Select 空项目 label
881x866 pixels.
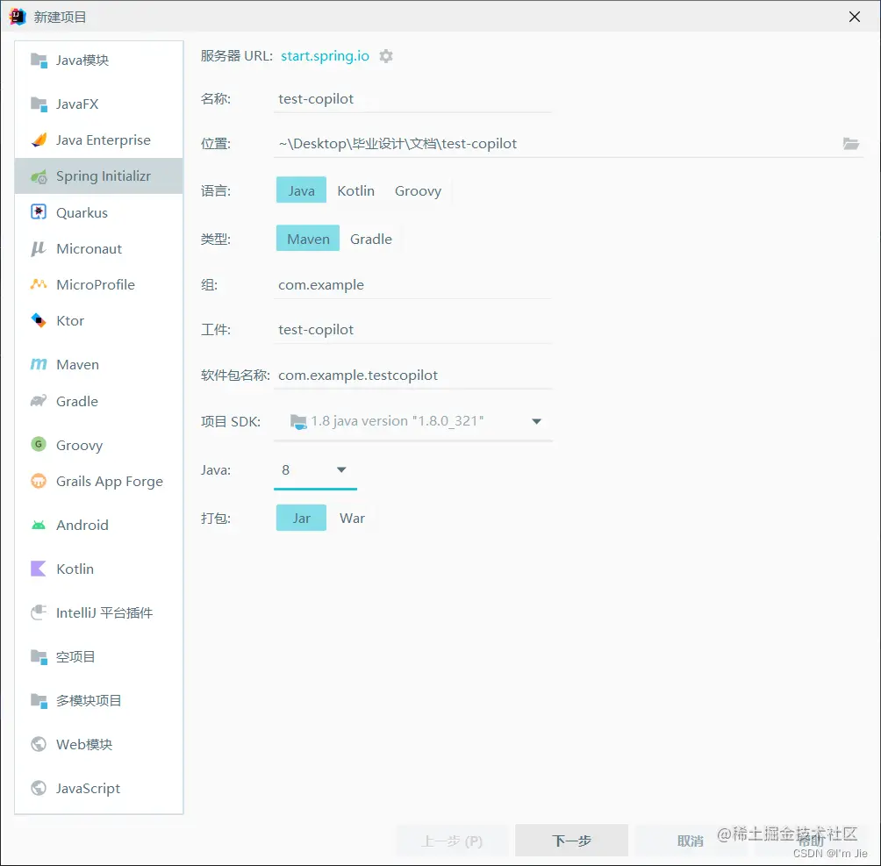click(x=75, y=656)
